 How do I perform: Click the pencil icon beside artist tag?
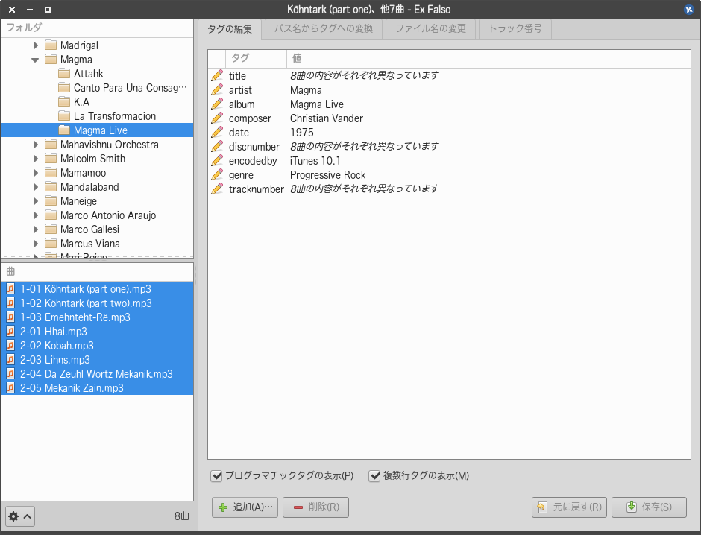click(217, 89)
